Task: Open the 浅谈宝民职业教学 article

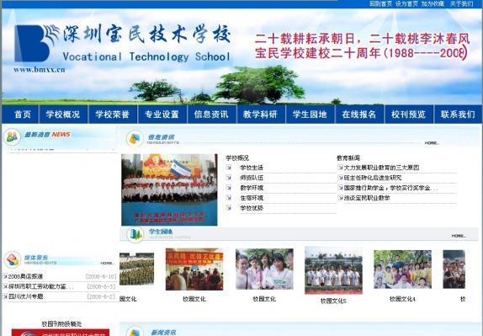Action: 367,198
